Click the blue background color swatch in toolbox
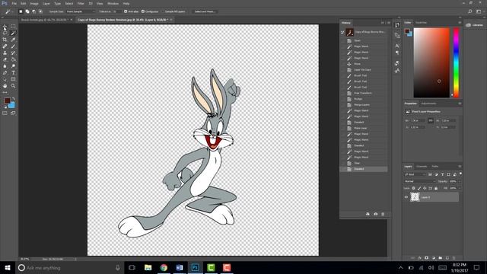The height and width of the screenshot is (274, 487). pos(12,106)
